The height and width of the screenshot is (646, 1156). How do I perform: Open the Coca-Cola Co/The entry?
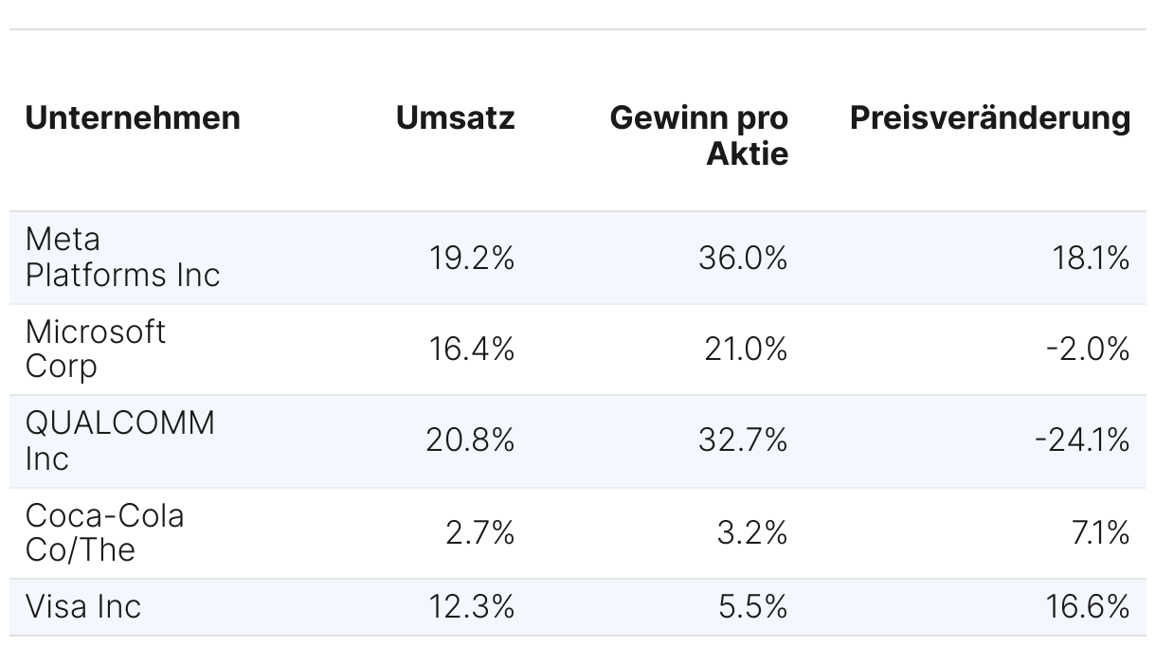coord(105,532)
